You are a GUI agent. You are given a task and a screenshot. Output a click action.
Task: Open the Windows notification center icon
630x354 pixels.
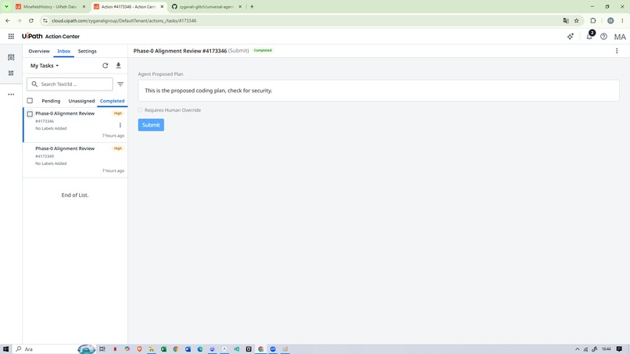coord(620,349)
